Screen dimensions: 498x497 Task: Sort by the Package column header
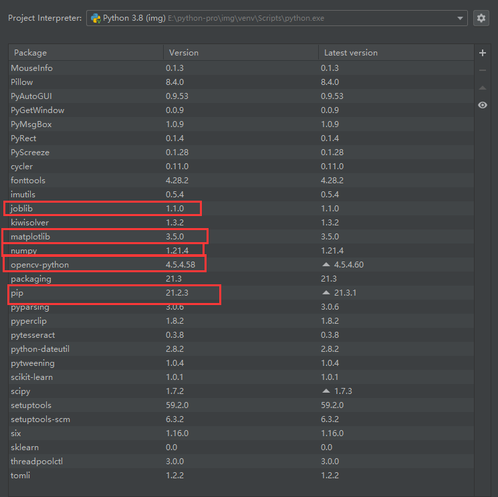point(86,53)
